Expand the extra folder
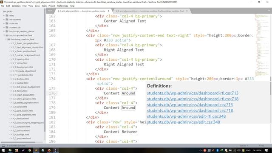The image size is (272, 153). tap(4, 15)
